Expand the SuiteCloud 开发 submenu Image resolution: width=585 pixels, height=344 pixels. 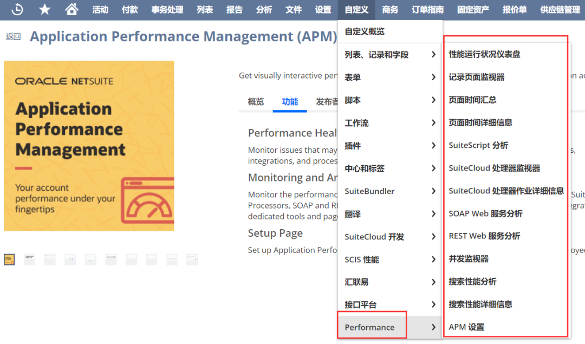point(390,237)
